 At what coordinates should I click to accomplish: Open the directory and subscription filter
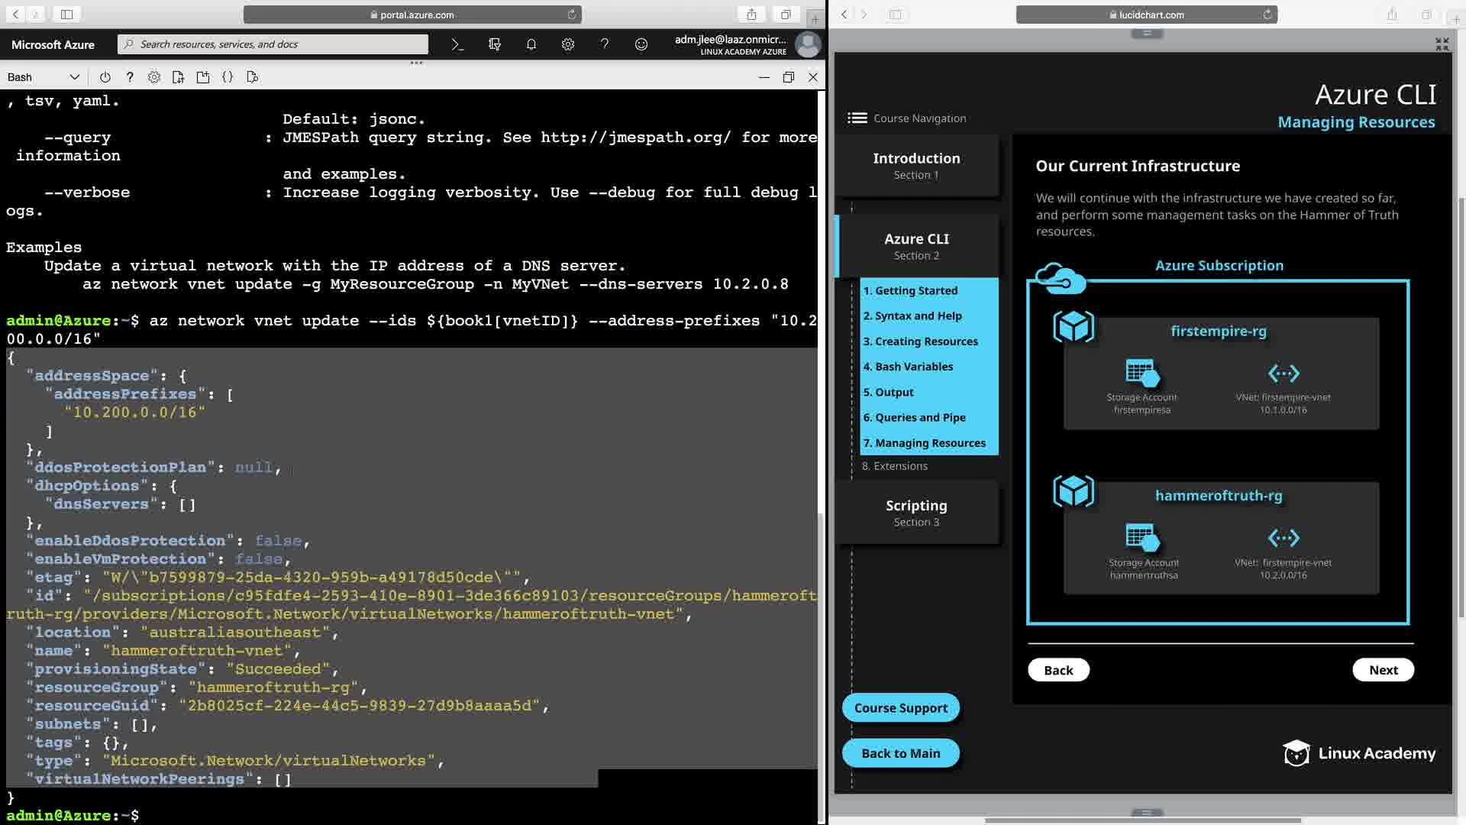(x=495, y=44)
